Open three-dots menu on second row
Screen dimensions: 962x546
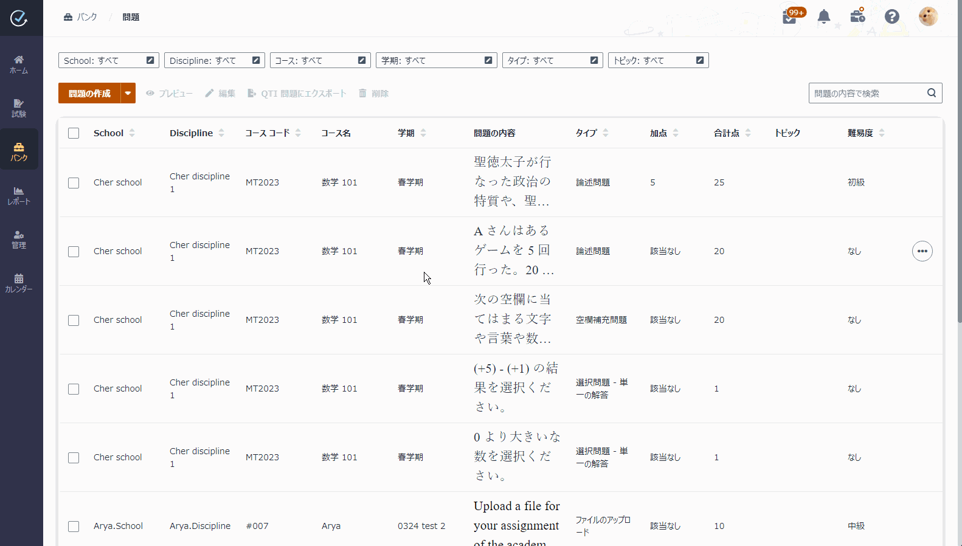(922, 251)
